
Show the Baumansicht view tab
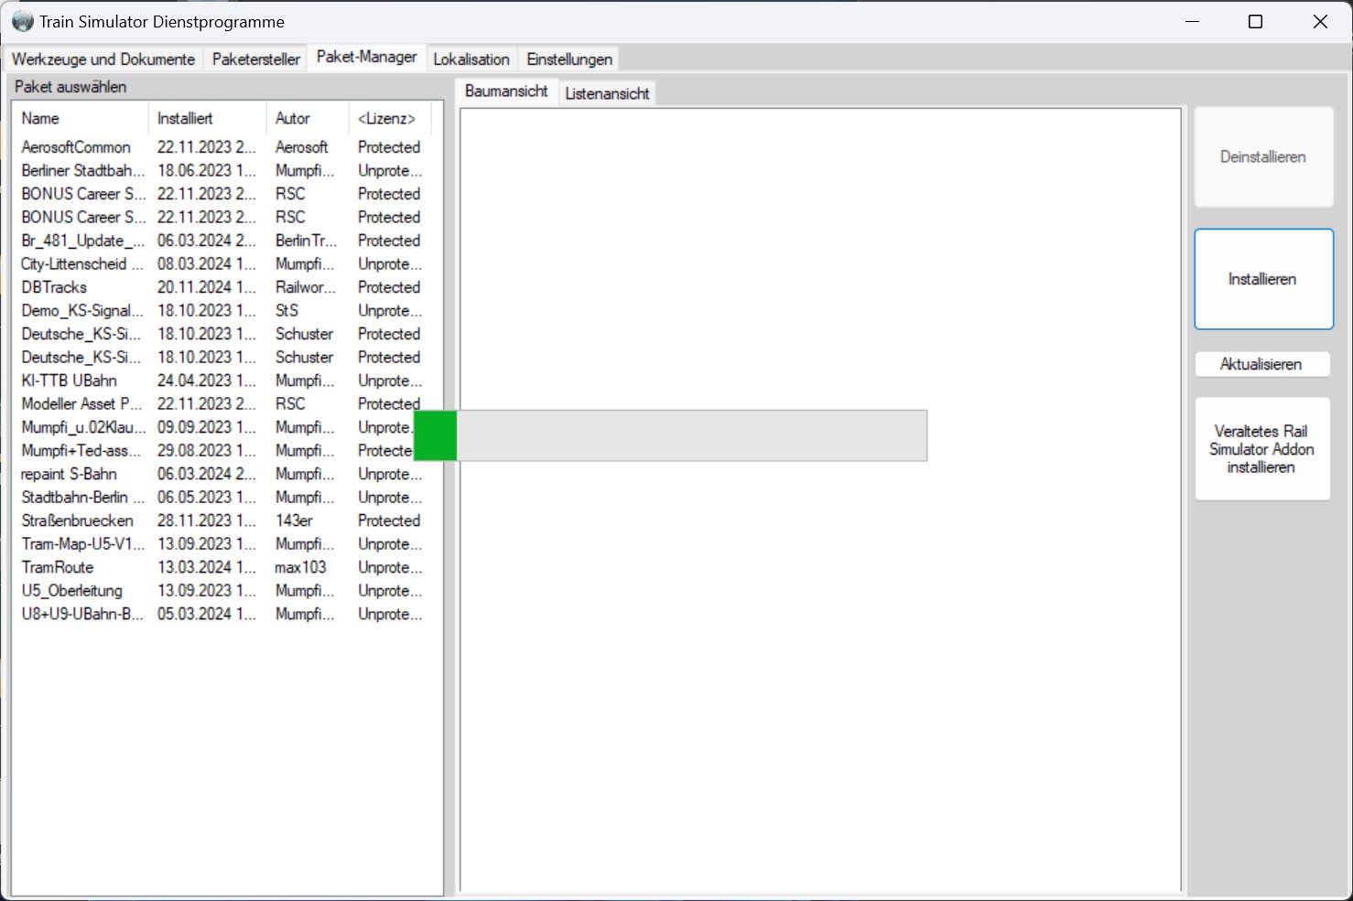[x=506, y=91]
